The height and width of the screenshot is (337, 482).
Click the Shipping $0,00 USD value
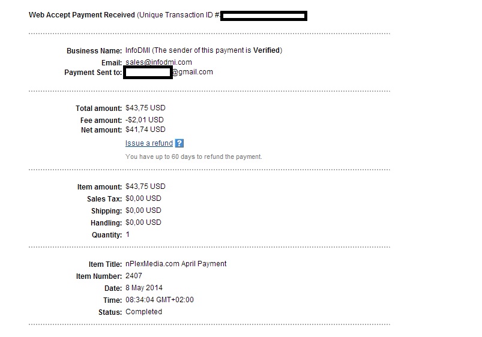[x=143, y=210]
